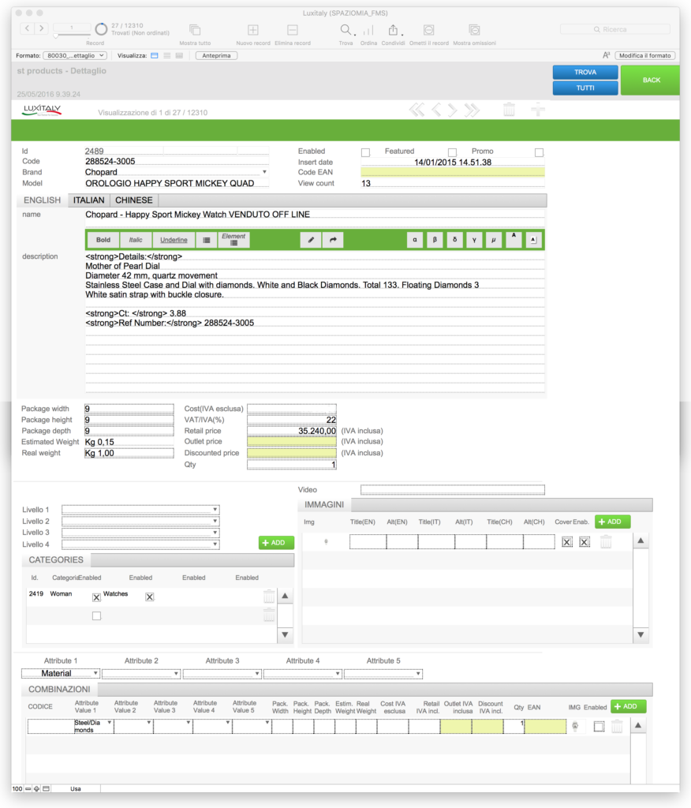
Task: Go to next record with toolbar arrow
Action: click(42, 28)
